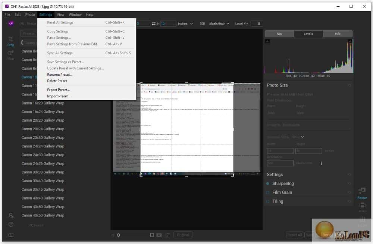Reset the Settings section
The image size is (373, 244).
tap(349, 175)
